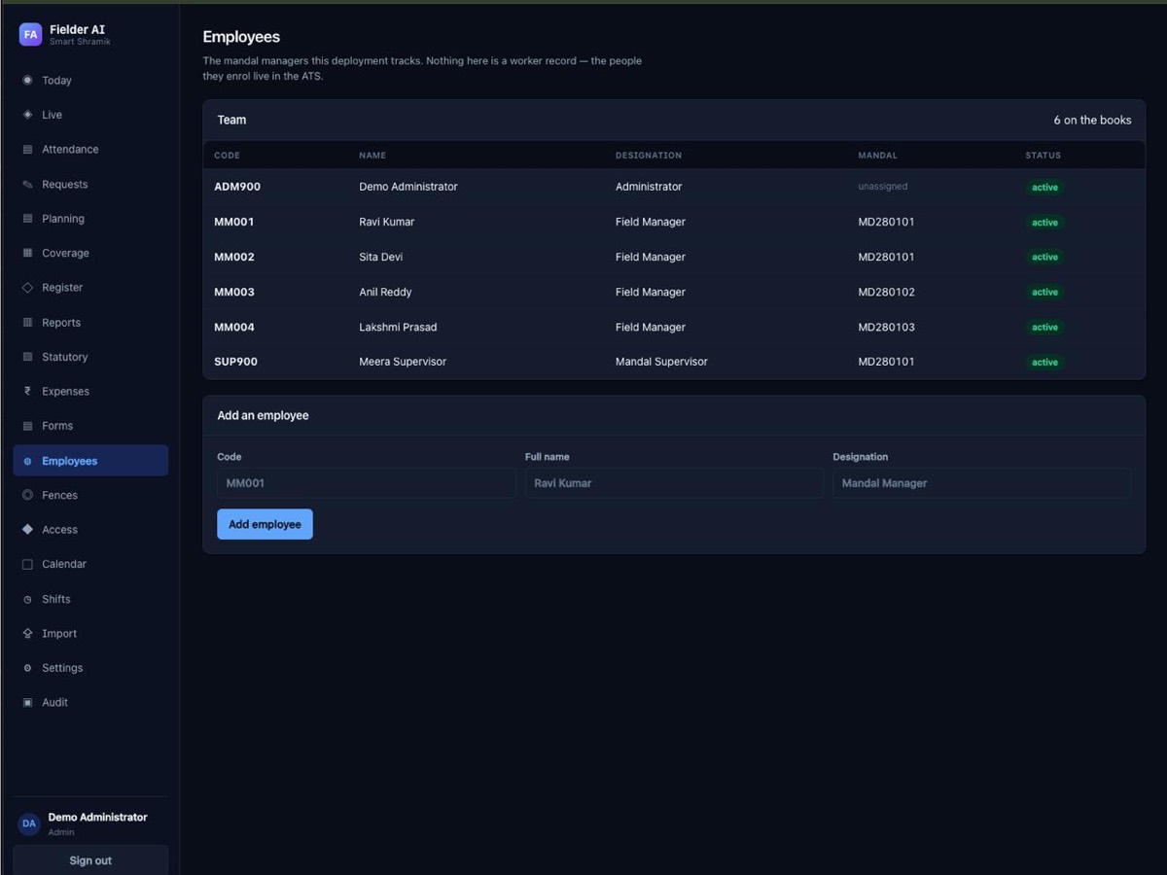Select the ADM900 employee code
This screenshot has height=875, width=1167.
(237, 187)
